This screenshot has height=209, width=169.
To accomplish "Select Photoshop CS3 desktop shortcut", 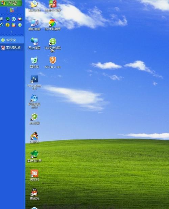I will point(34,83).
